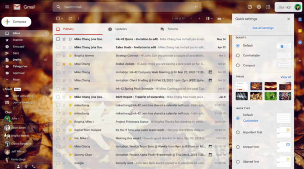
Task: Close the Quick settings panel
Action: pos(288,19)
